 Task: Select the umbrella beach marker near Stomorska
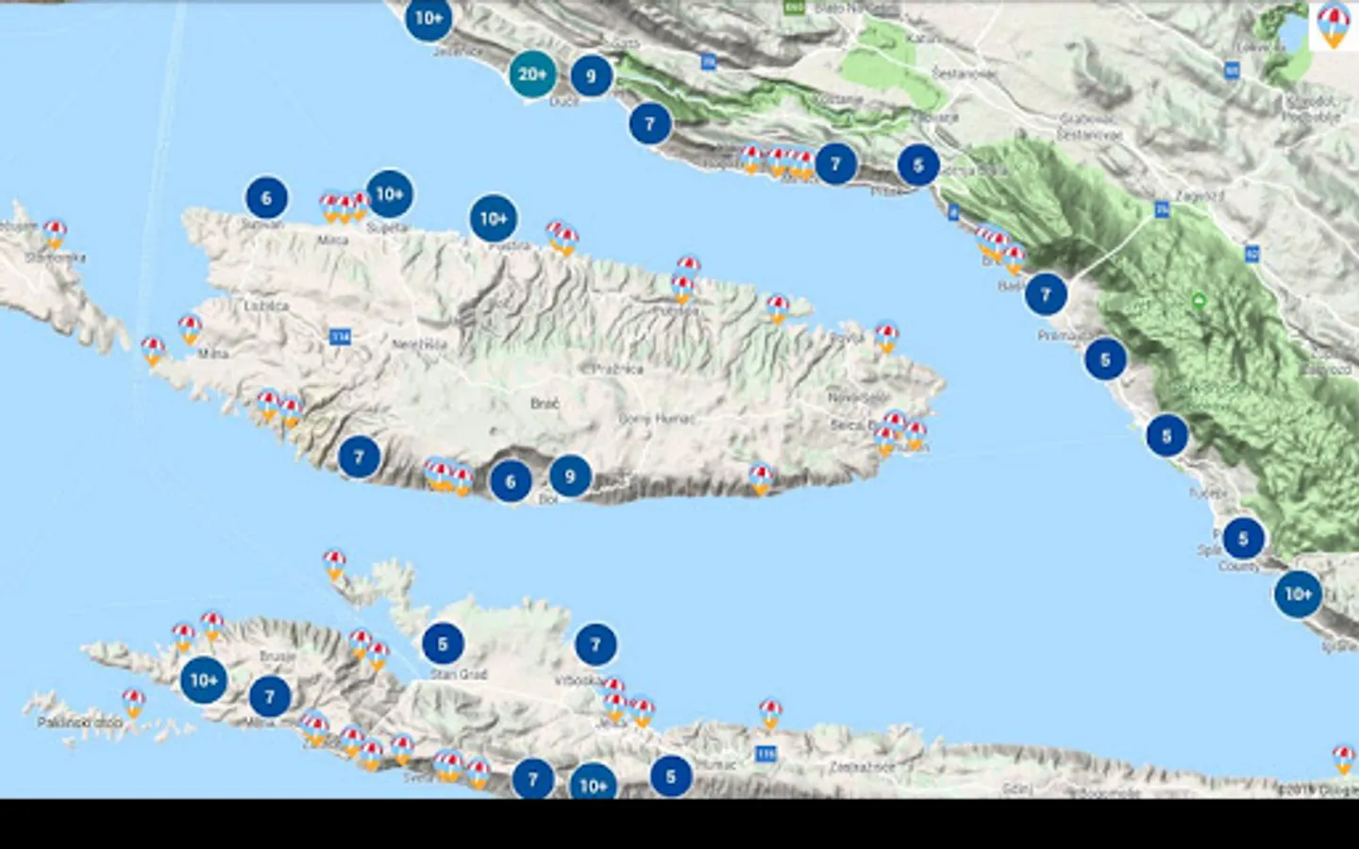(55, 234)
